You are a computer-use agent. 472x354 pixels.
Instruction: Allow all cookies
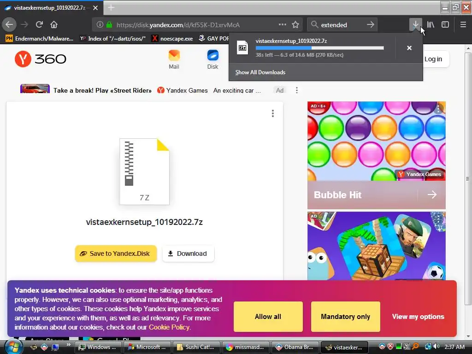pyautogui.click(x=268, y=317)
